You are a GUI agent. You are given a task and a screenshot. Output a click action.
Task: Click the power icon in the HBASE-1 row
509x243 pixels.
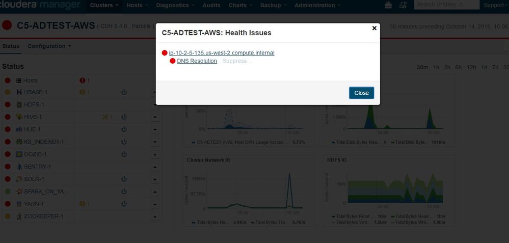point(124,92)
